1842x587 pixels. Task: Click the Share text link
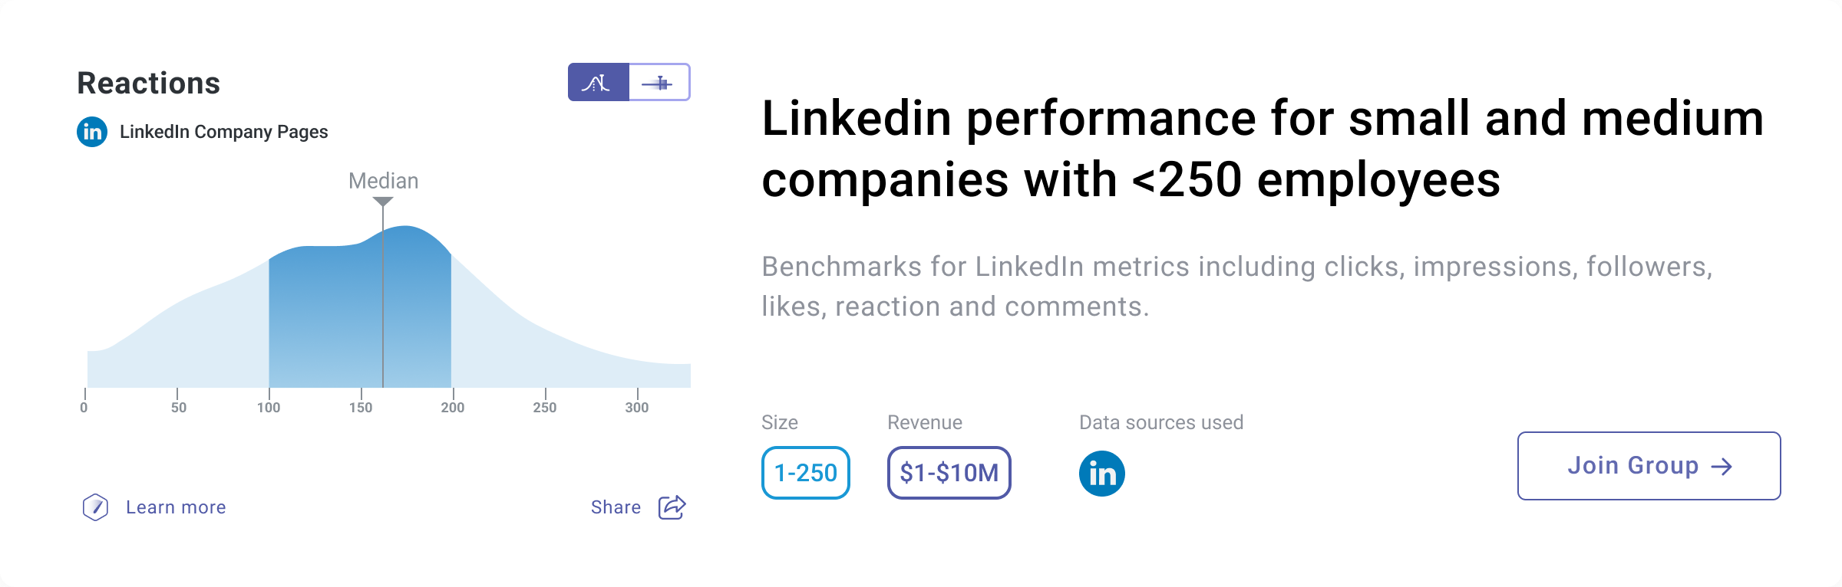coord(616,507)
